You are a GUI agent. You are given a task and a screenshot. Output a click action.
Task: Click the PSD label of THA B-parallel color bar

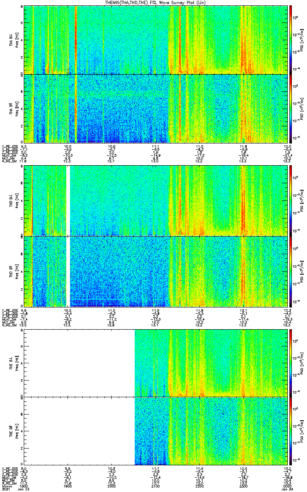(x=302, y=108)
